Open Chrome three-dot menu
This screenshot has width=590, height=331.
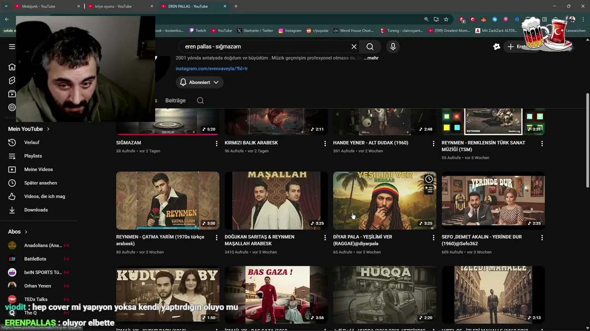click(583, 19)
